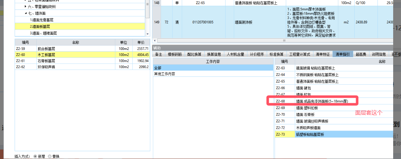This screenshot has height=159, width=401.
Task: Open the 计价程序 tab
Action: [x=257, y=54]
